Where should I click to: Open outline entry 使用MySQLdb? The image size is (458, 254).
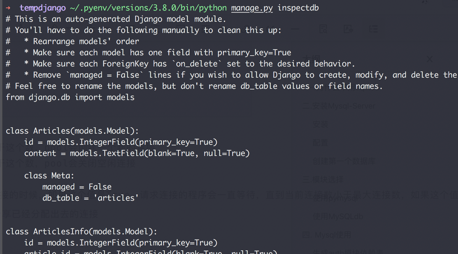(x=338, y=216)
